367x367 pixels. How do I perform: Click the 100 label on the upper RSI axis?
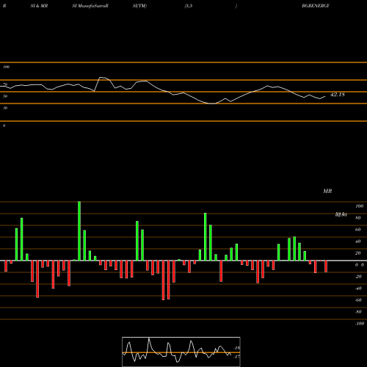(x=6, y=67)
